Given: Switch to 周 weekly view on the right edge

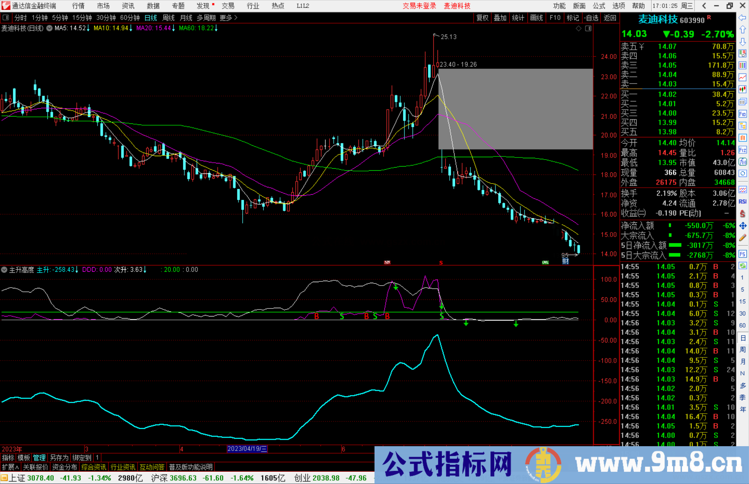Looking at the screenshot, I should coord(743,349).
